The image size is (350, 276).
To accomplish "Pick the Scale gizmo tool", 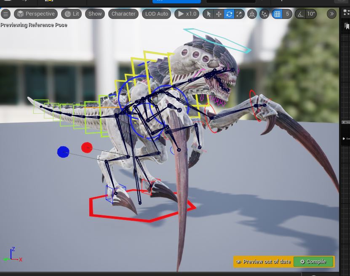I will click(239, 14).
